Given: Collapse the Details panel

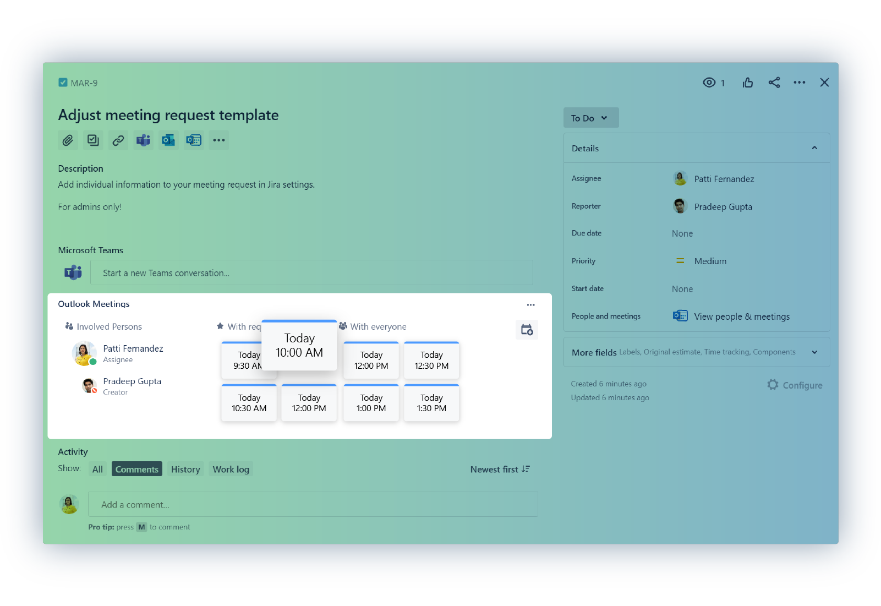Looking at the screenshot, I should tap(814, 148).
